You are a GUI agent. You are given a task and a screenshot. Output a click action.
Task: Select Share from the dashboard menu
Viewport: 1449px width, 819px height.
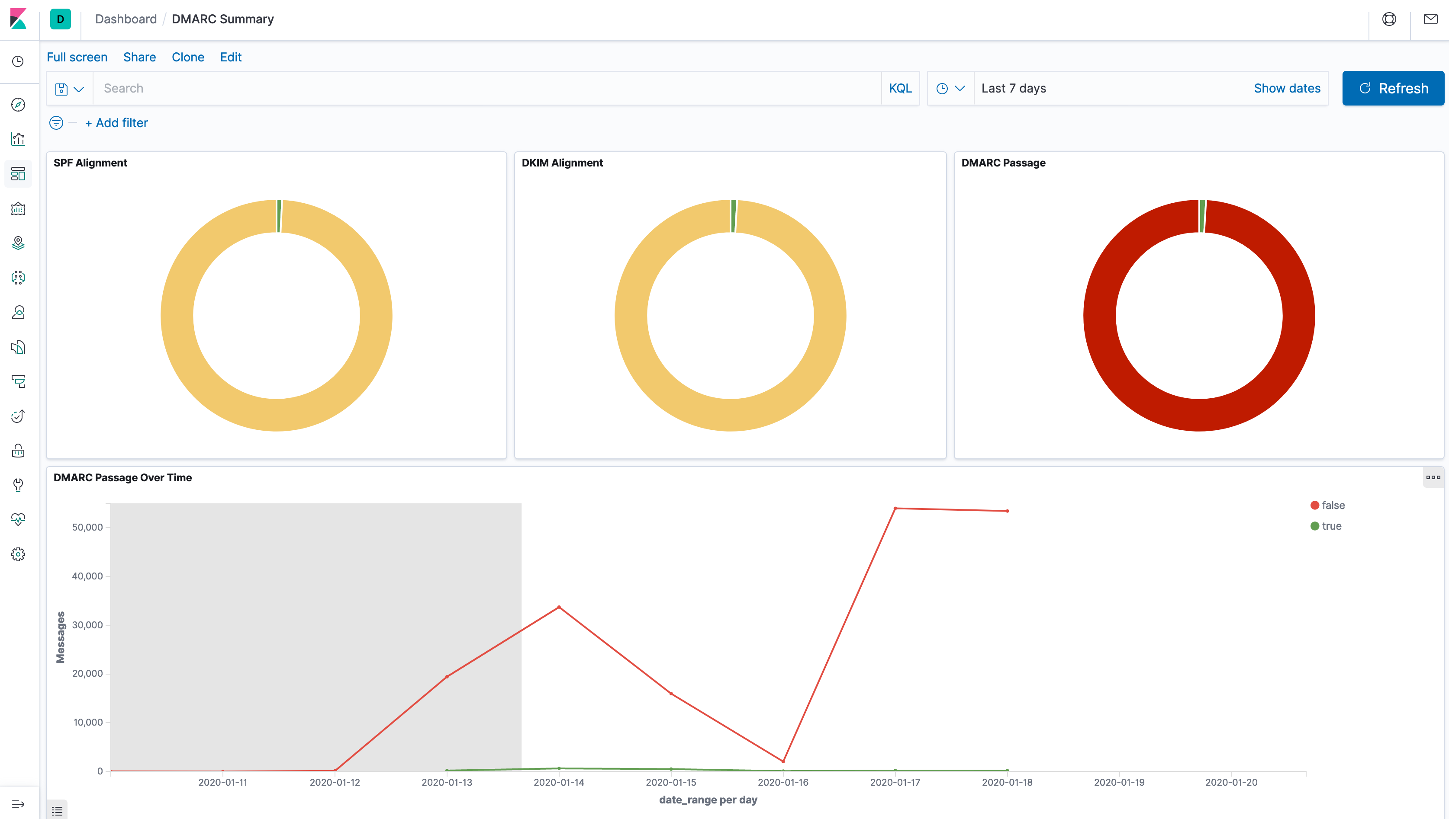point(139,57)
